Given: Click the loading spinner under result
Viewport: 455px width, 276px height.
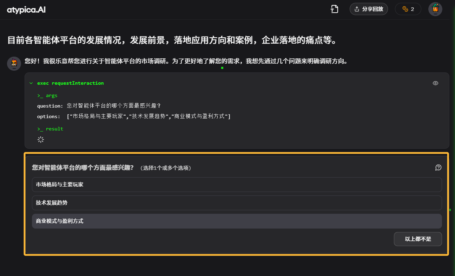Looking at the screenshot, I should tap(41, 140).
